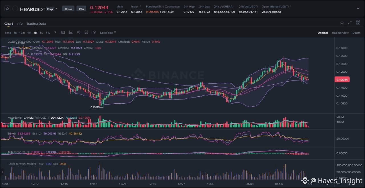Click the 0.10283 low price marker
The height and width of the screenshot is (188, 365).
click(95, 107)
